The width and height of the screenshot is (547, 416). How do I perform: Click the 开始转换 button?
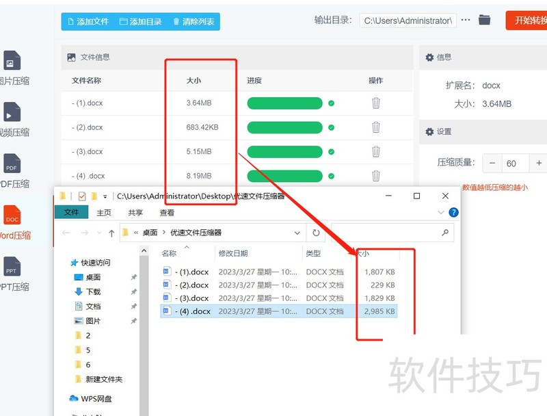coord(531,20)
